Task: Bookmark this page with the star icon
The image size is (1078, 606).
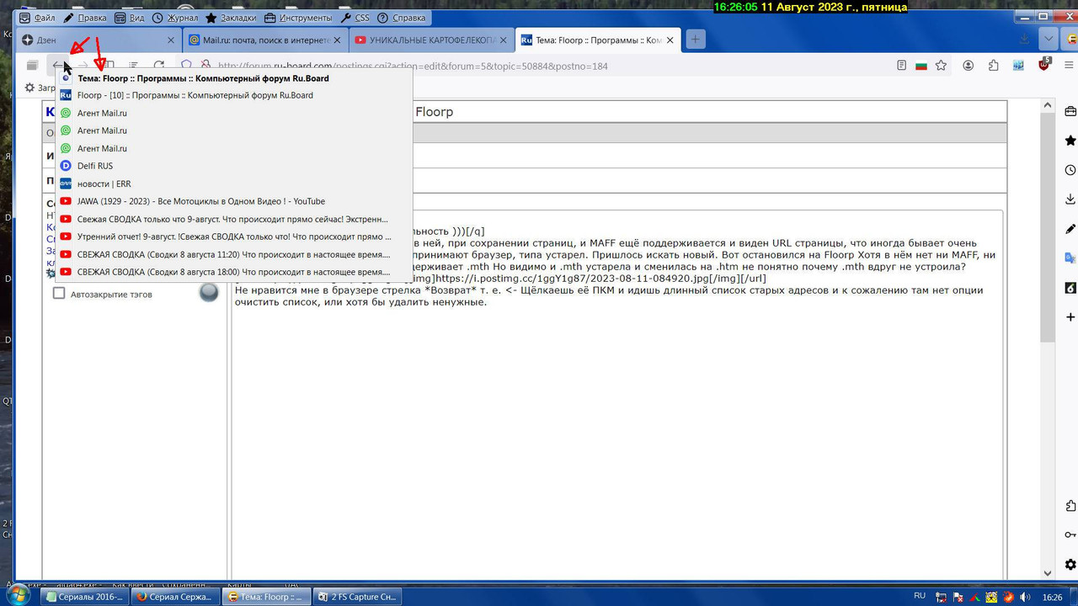Action: 942,65
